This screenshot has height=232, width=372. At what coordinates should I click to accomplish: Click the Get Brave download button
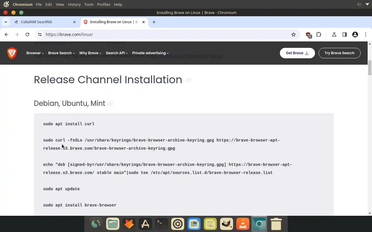point(297,53)
